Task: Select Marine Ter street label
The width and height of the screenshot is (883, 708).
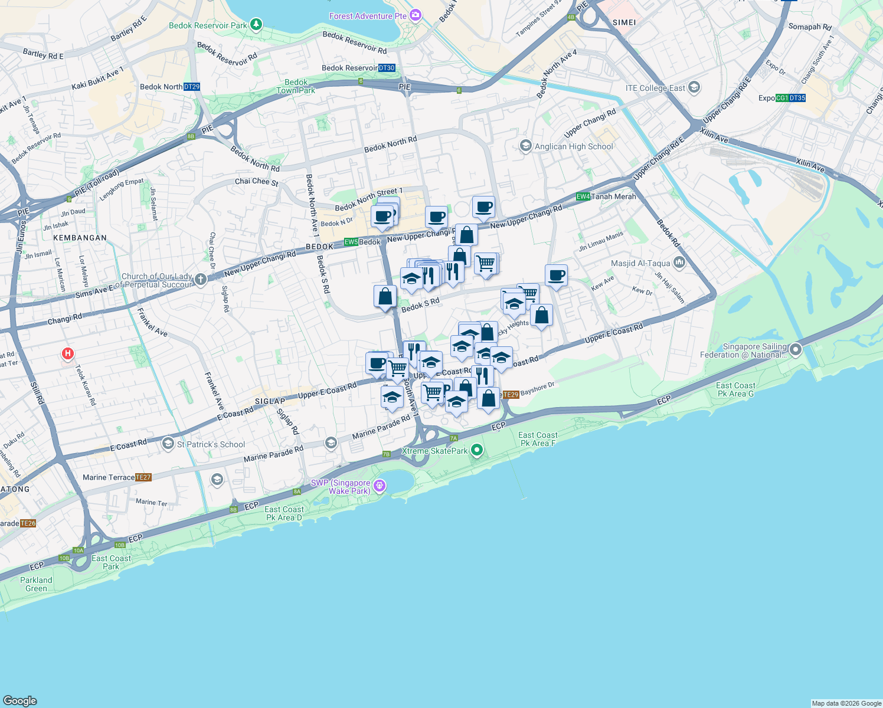Action: coord(152,502)
